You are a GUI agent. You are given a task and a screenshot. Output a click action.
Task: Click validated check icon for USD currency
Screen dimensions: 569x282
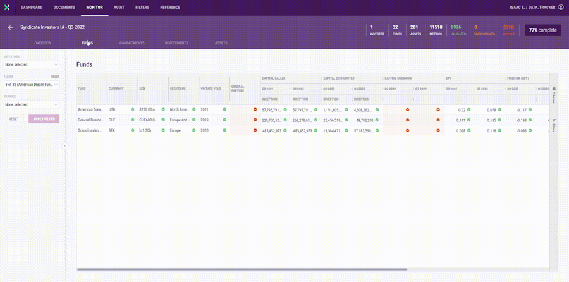133,109
